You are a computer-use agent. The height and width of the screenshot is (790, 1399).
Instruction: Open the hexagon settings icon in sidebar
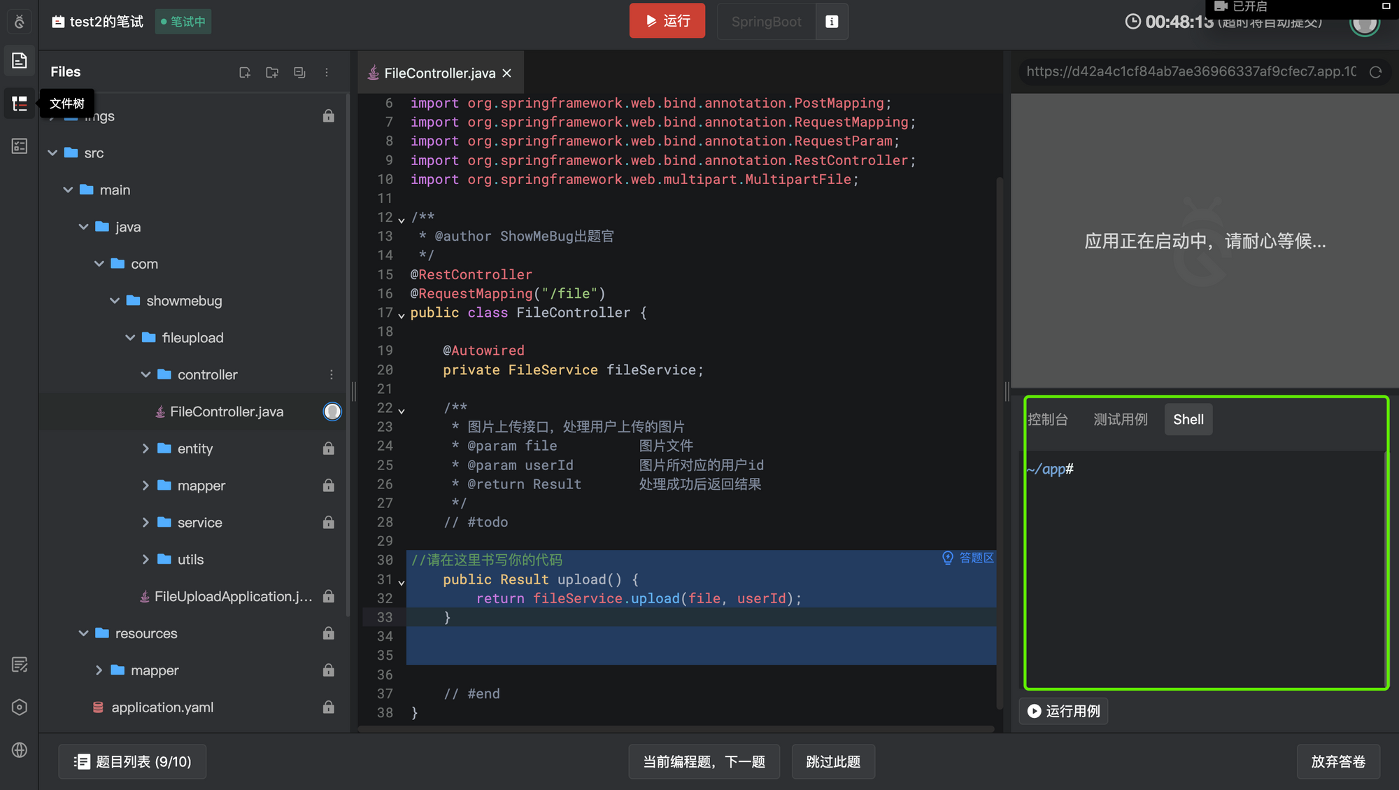20,707
